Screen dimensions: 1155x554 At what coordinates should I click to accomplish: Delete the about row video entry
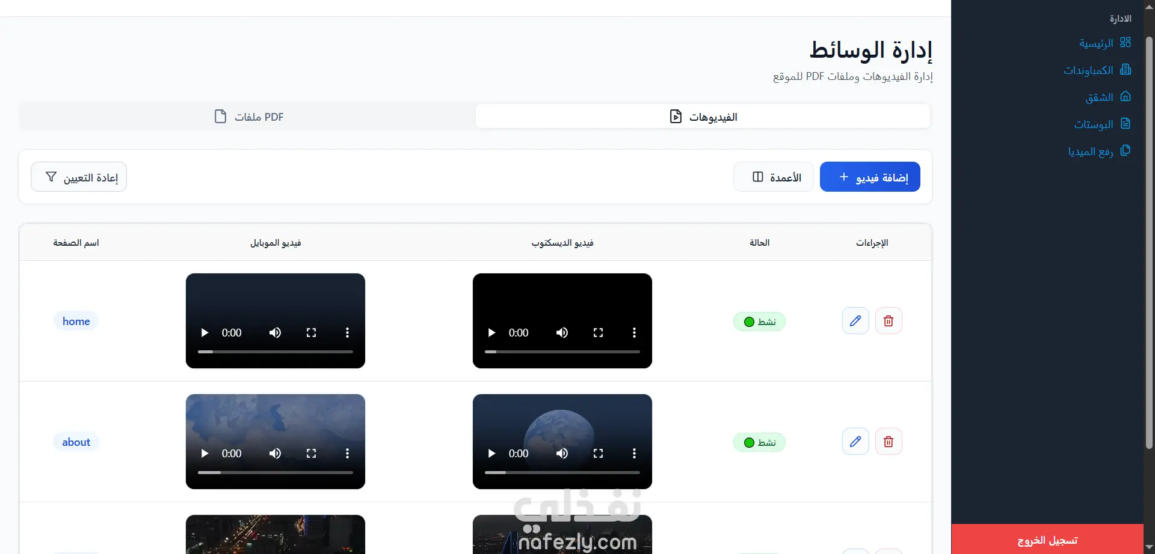(889, 442)
